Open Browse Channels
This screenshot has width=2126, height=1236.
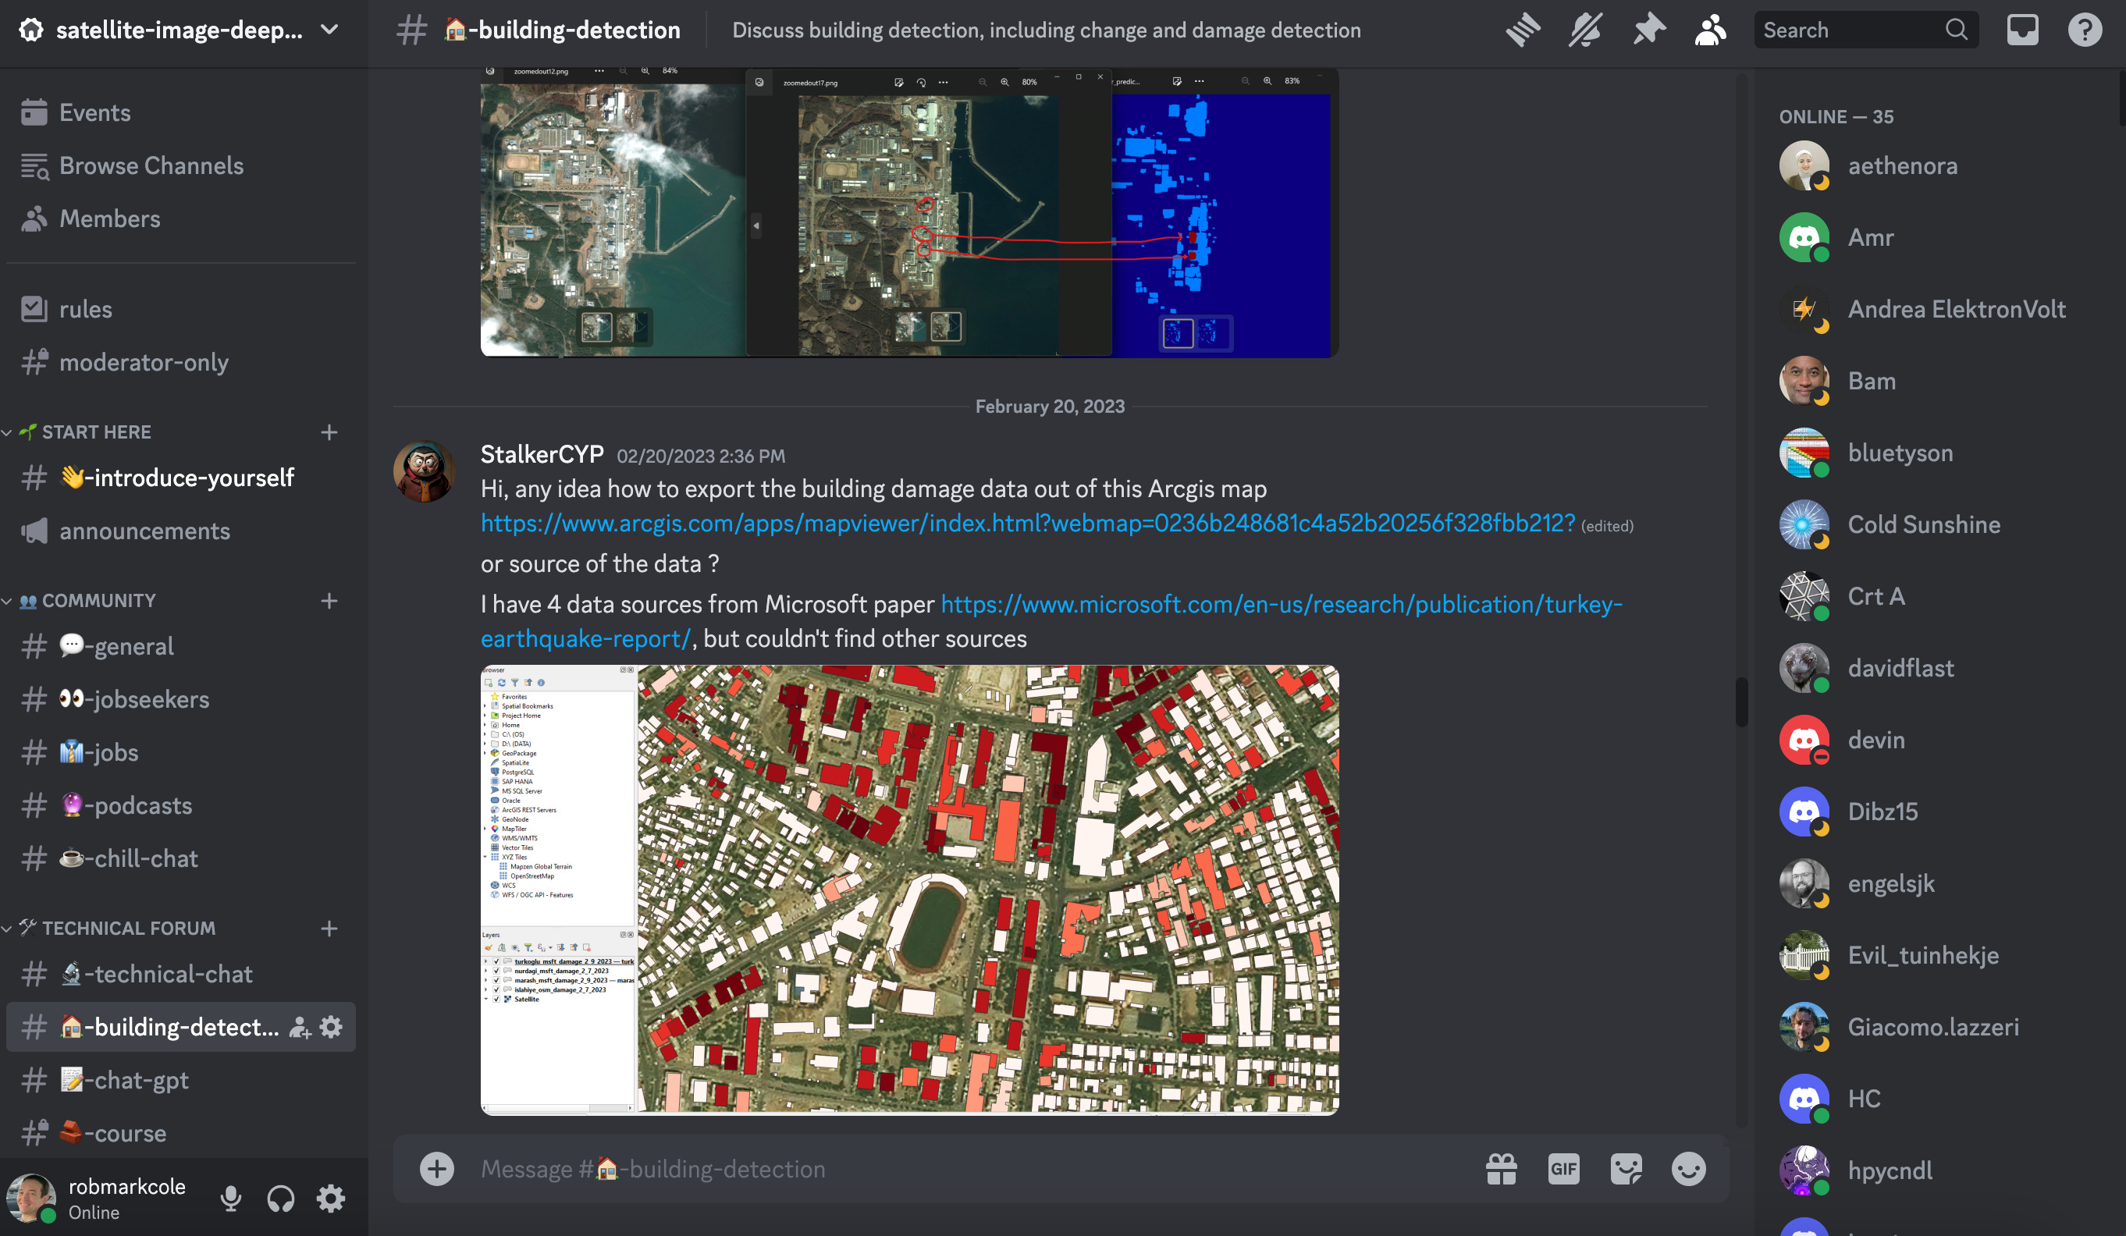coord(151,165)
